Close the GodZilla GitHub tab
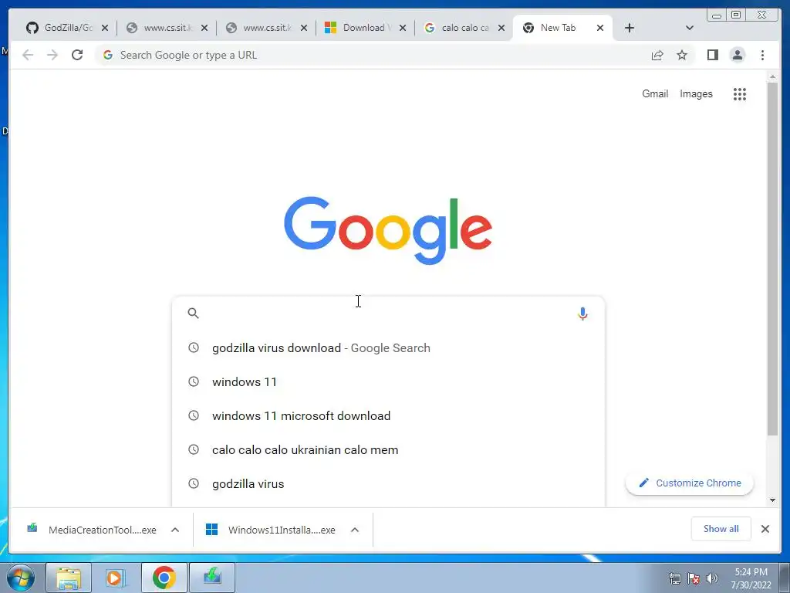The image size is (790, 593). click(105, 29)
